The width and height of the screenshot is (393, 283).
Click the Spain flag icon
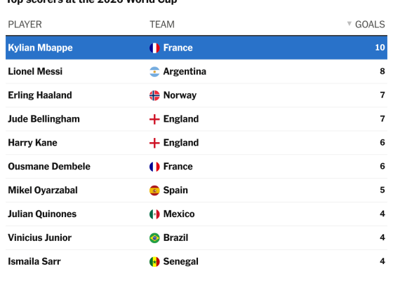[154, 191]
